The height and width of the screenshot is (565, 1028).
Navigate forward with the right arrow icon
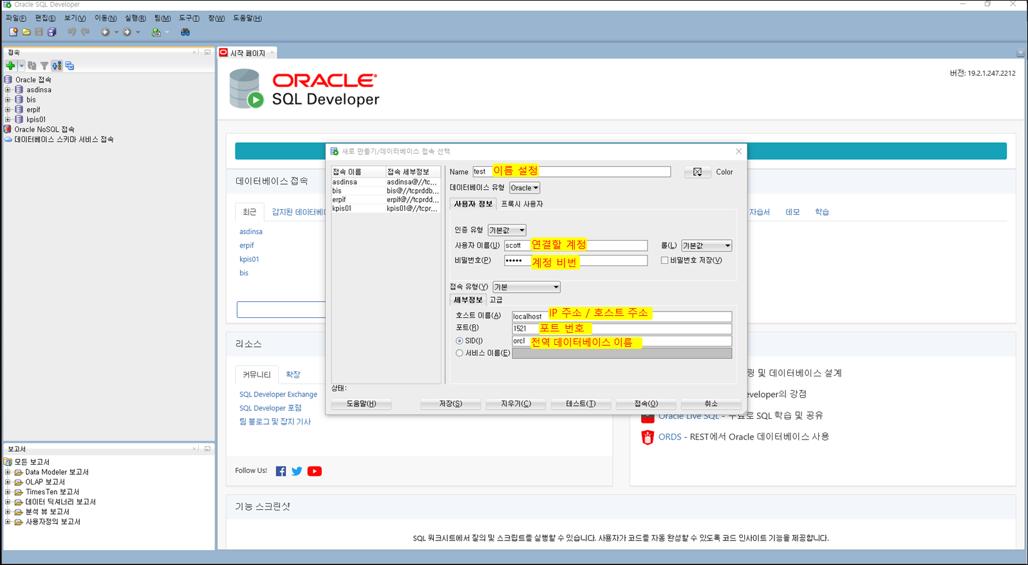[127, 32]
